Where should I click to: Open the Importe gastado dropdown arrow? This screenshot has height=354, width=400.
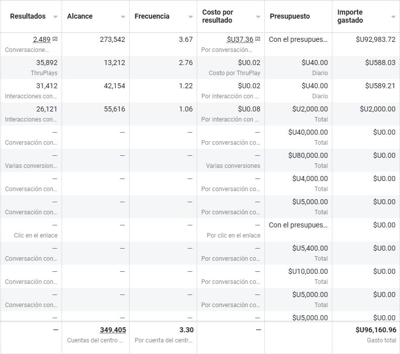[x=393, y=17]
